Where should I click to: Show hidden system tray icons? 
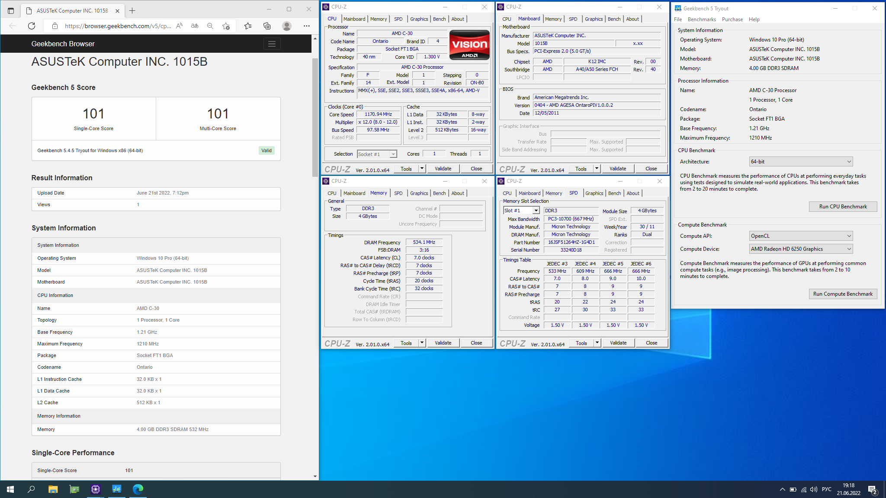point(782,489)
